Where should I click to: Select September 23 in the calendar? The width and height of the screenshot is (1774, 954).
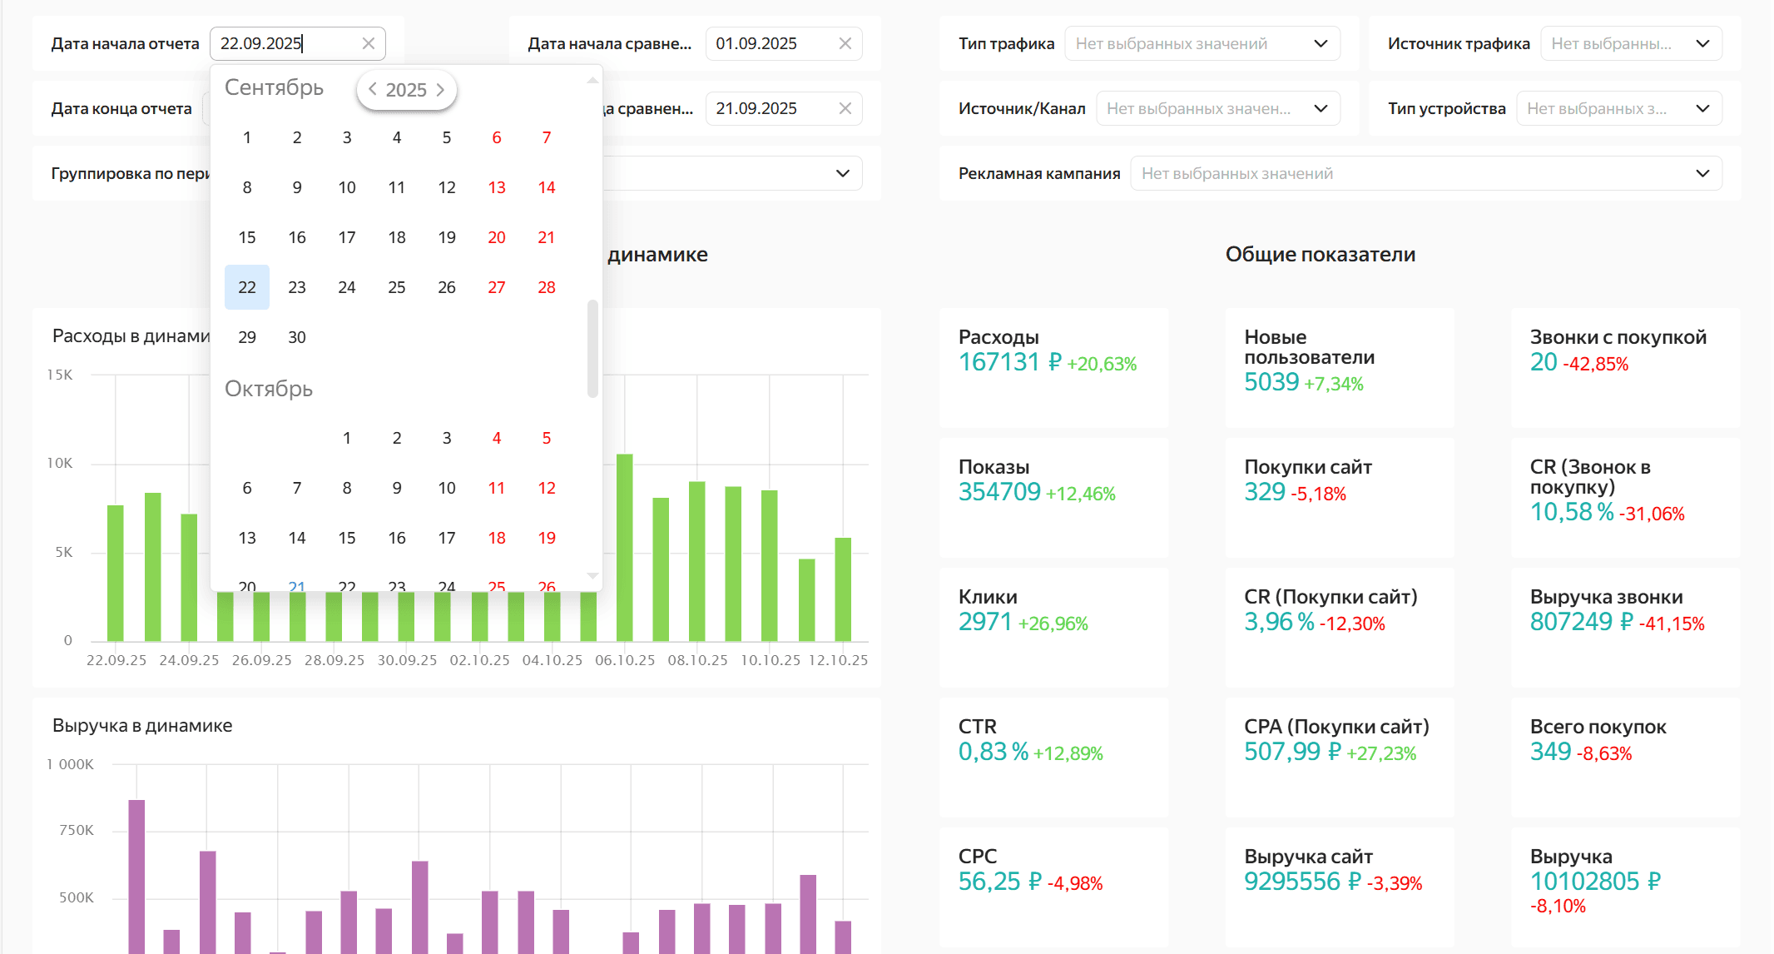(297, 287)
